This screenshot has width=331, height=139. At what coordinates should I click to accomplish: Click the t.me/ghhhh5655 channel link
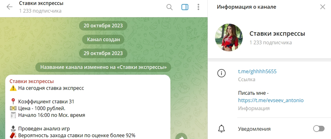[257, 71]
